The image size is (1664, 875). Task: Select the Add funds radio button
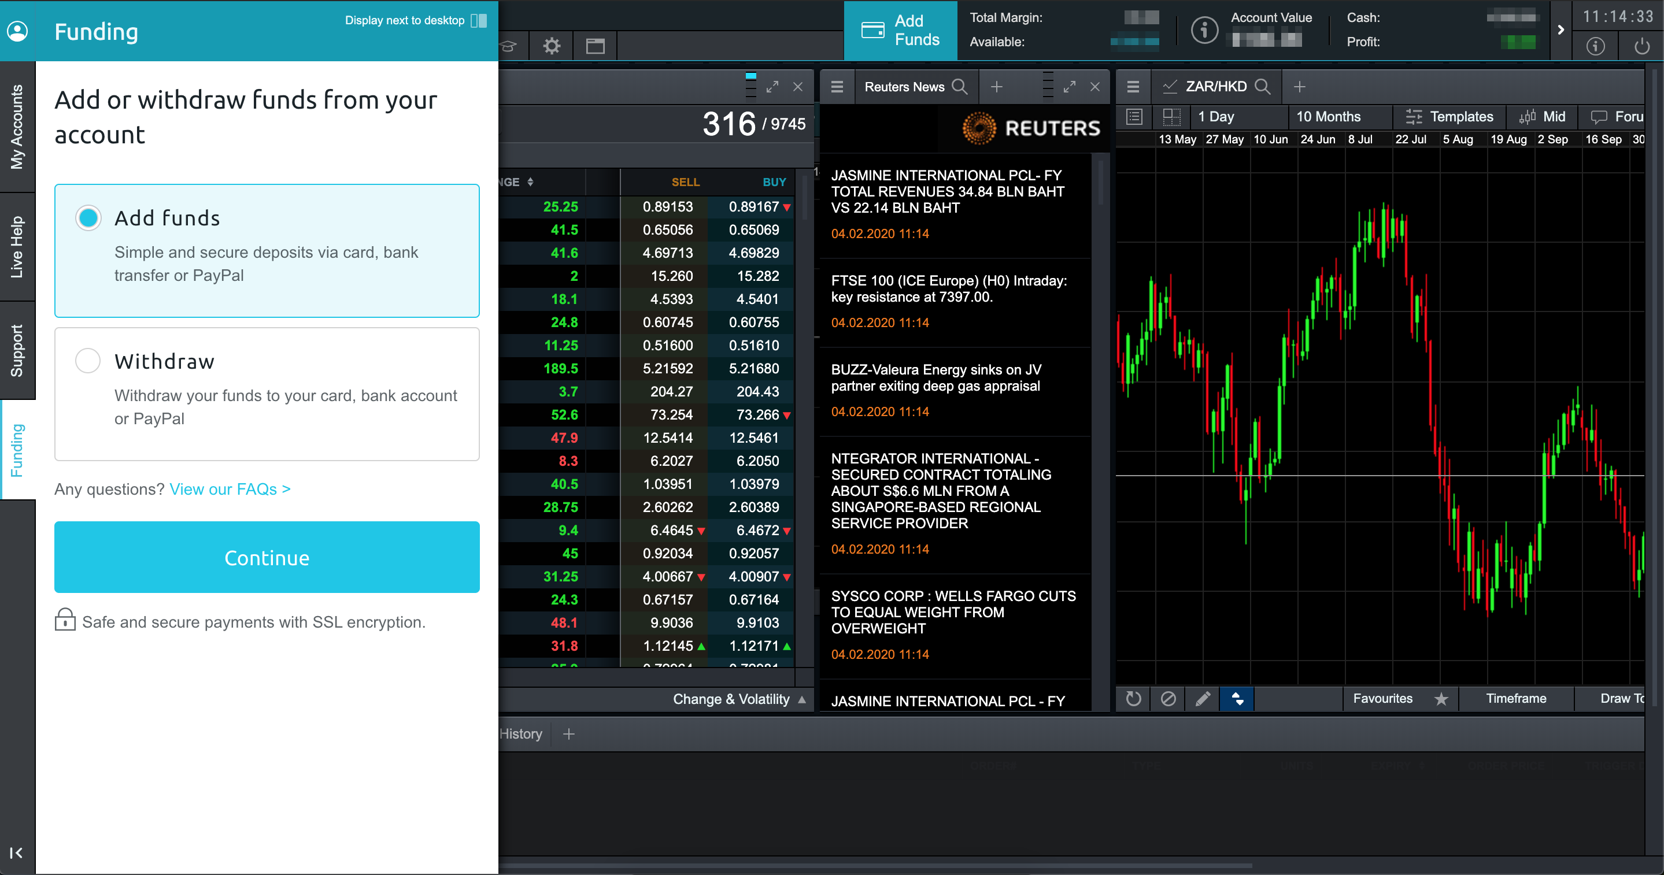pyautogui.click(x=88, y=218)
